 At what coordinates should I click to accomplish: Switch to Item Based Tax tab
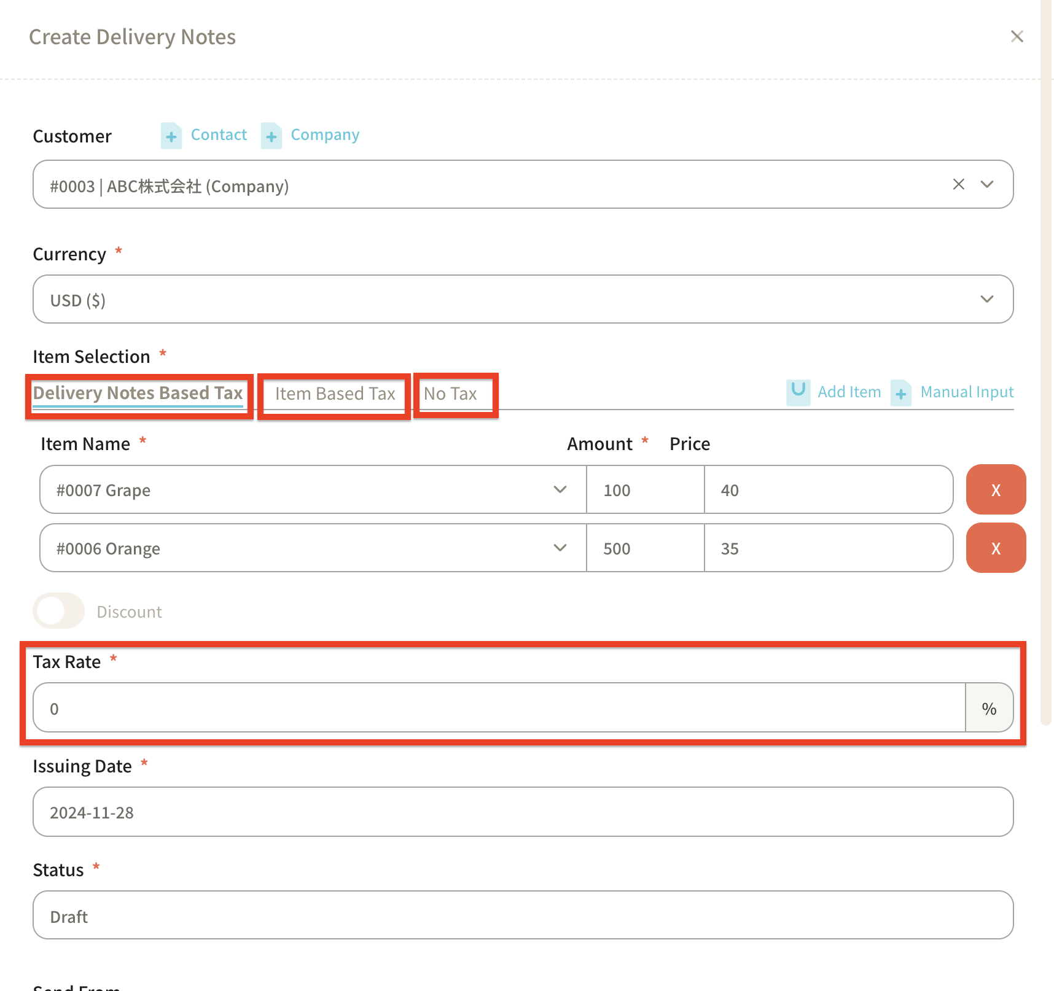tap(335, 394)
